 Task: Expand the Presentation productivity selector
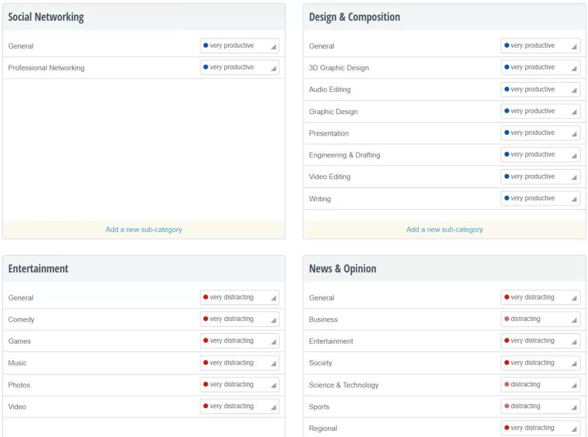[x=540, y=133]
